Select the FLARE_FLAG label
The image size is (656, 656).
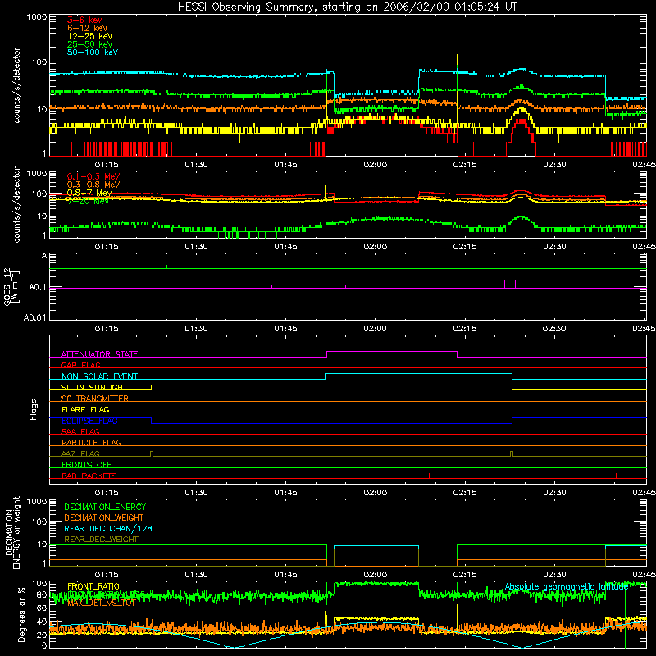pos(85,409)
